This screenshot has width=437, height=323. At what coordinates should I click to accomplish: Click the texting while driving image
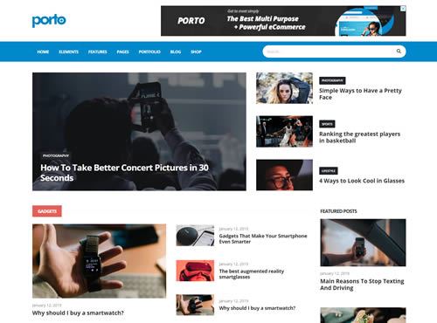[x=363, y=243]
